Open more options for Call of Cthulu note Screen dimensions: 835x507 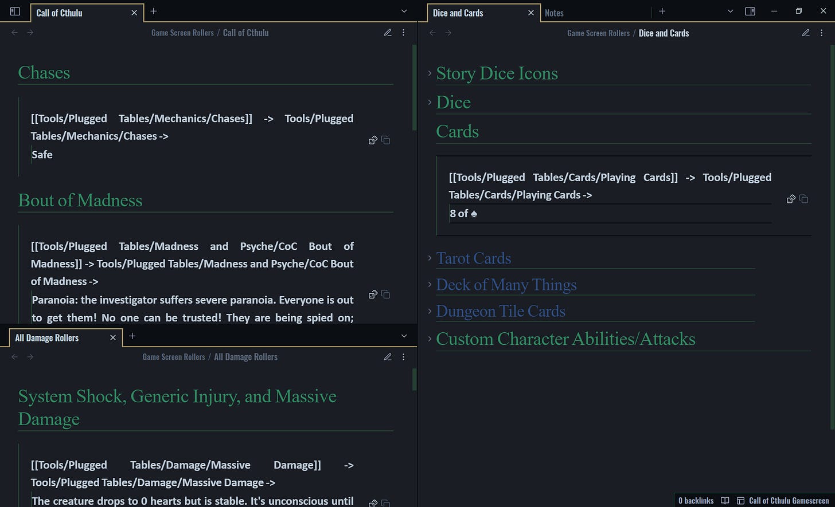[404, 33]
